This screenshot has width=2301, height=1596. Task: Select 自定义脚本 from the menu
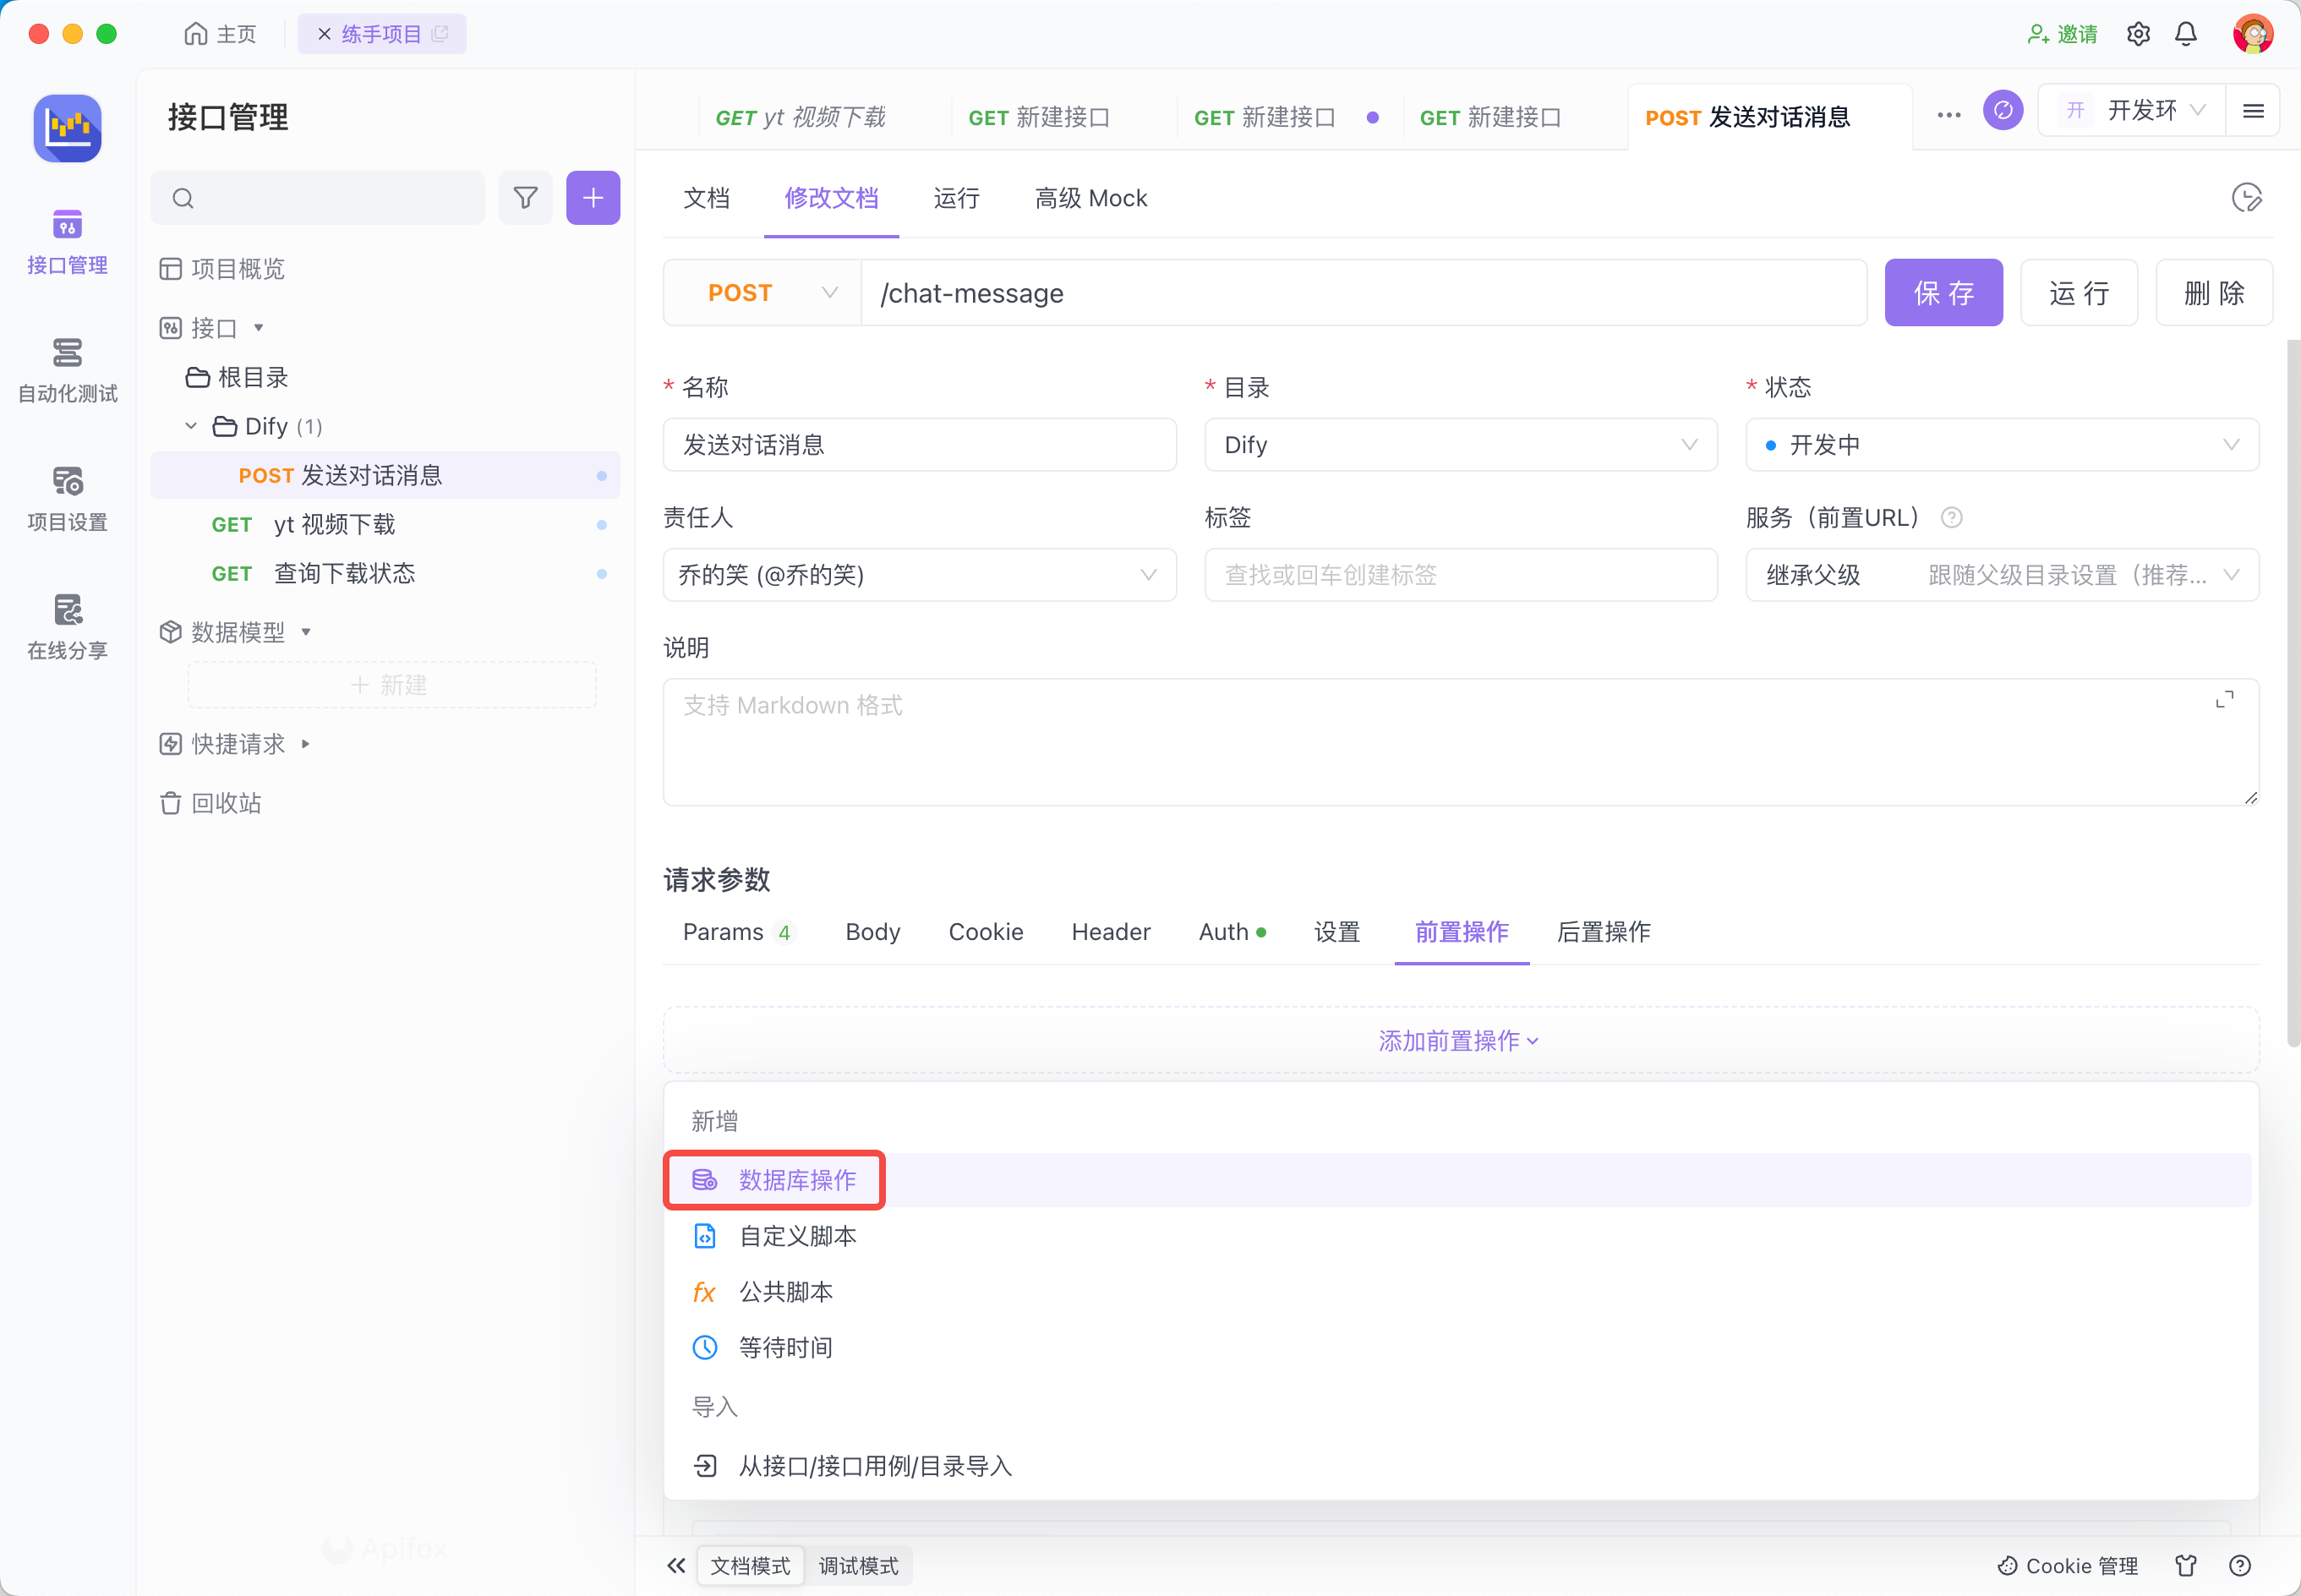[797, 1236]
